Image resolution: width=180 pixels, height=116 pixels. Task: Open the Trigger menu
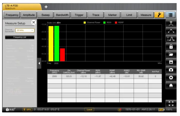point(79,15)
